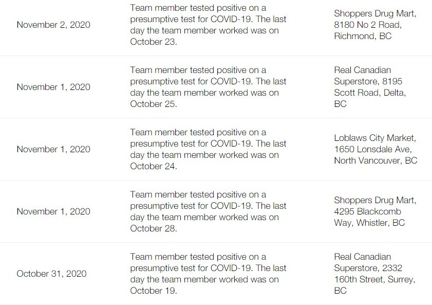
Task: Click Real Canadian Superstore Scott Road address
Action: click(x=370, y=87)
